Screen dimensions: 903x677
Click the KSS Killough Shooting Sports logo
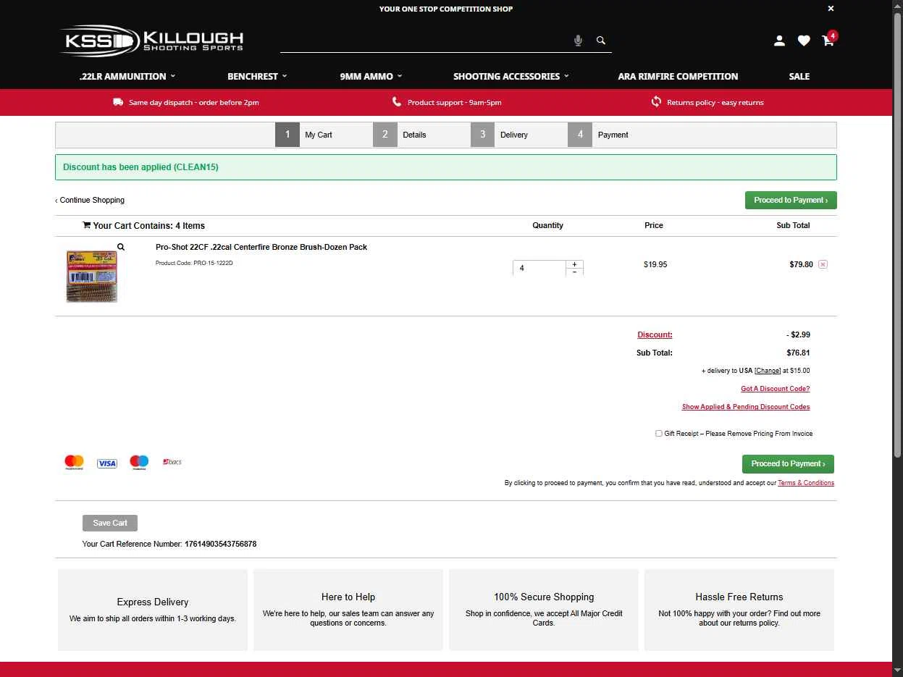152,41
